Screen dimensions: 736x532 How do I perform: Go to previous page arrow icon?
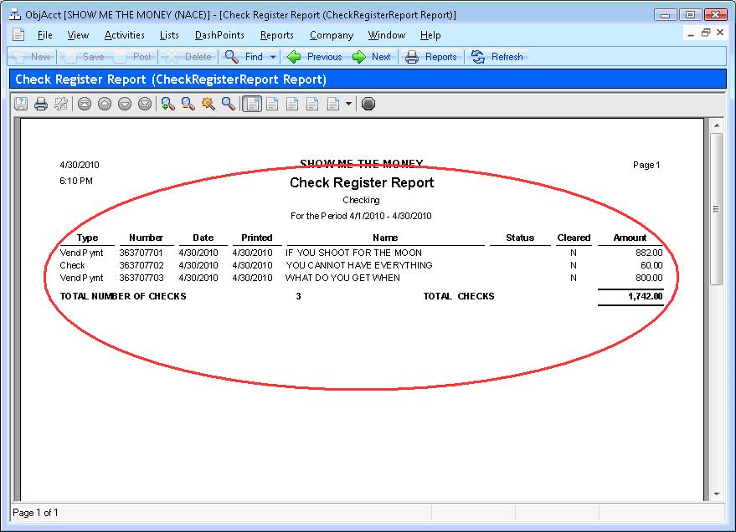pyautogui.click(x=104, y=104)
